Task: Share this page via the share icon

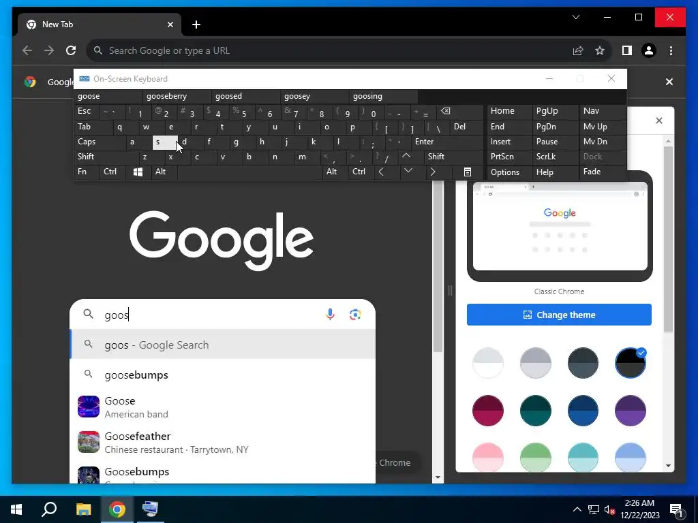Action: [578, 50]
